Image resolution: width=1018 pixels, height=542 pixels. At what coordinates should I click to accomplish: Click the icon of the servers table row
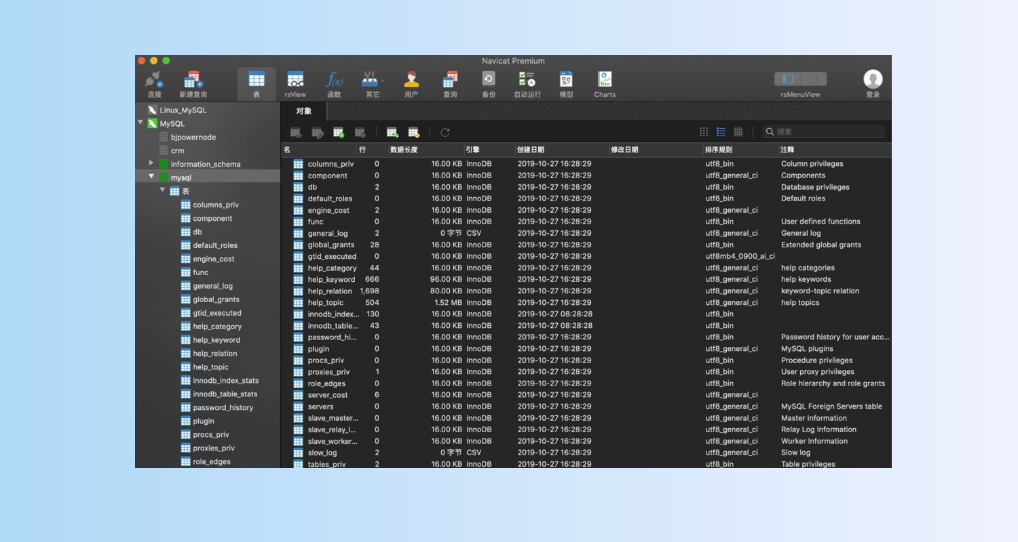[298, 406]
